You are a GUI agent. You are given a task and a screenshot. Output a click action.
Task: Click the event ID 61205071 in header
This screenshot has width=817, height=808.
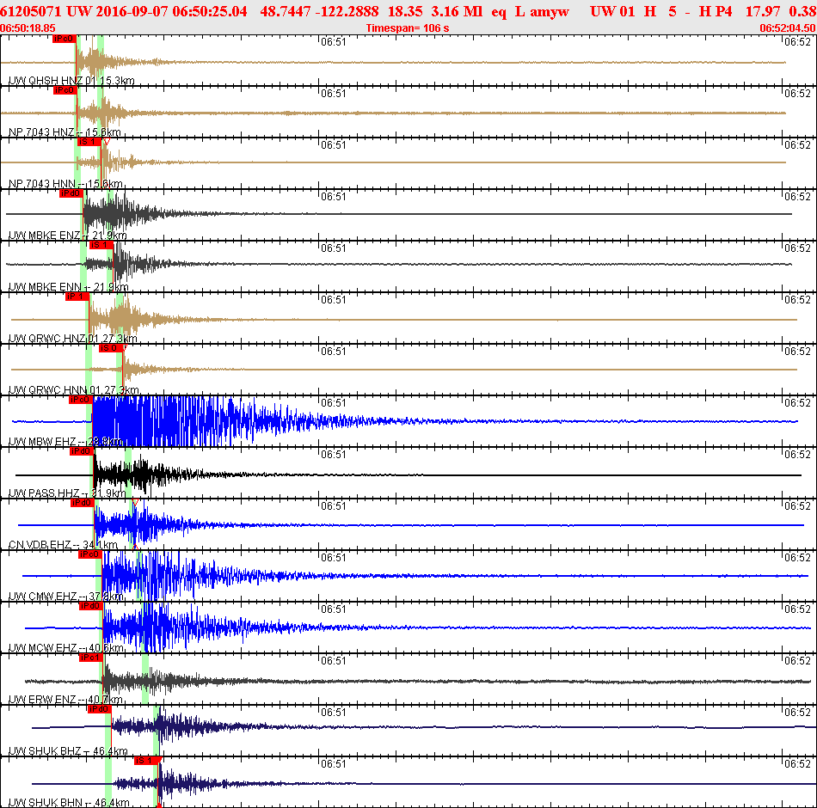pos(31,11)
